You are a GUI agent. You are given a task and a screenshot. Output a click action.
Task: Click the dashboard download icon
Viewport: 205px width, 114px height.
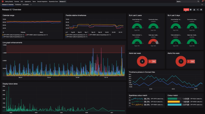[194, 10]
